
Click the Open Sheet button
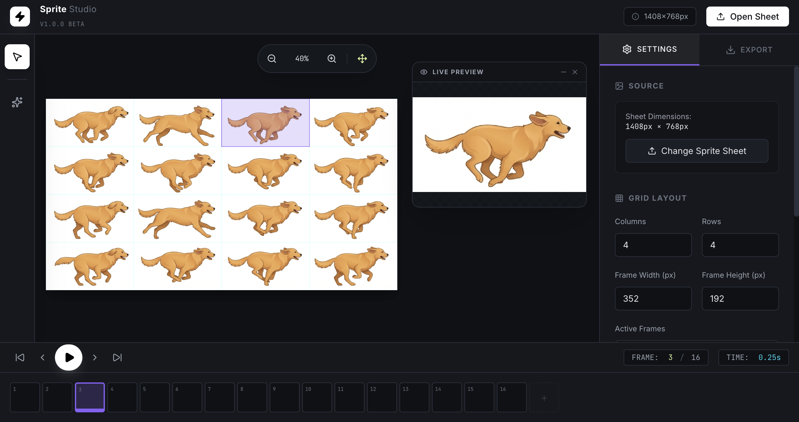pos(747,16)
